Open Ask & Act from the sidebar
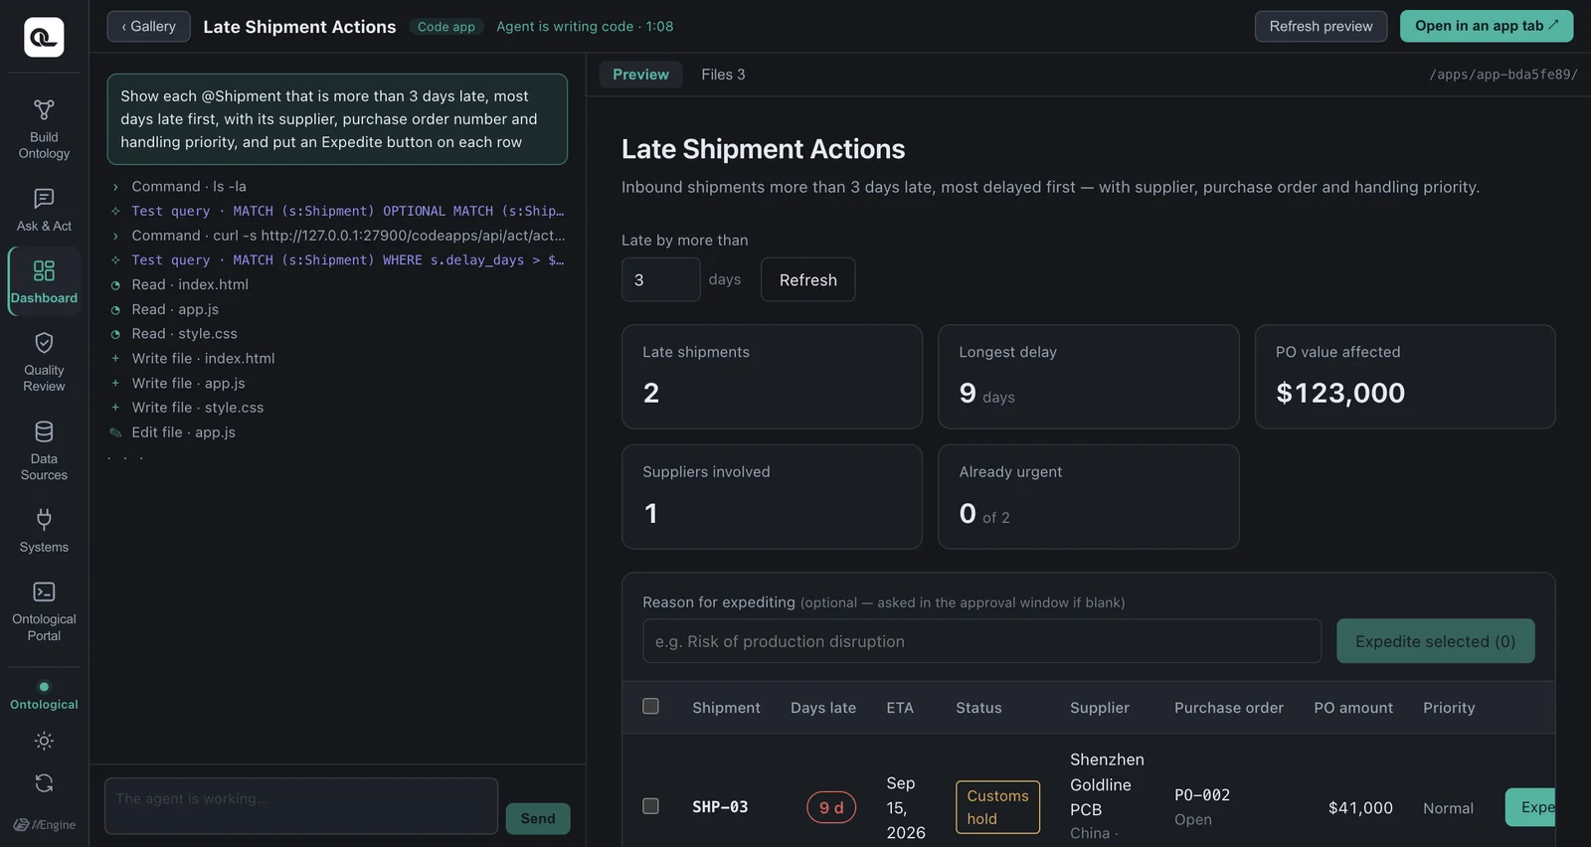Image resolution: width=1591 pixels, height=847 pixels. click(x=44, y=210)
